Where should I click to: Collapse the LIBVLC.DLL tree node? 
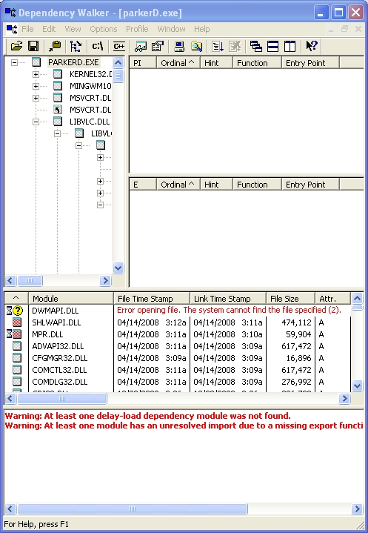coord(36,122)
